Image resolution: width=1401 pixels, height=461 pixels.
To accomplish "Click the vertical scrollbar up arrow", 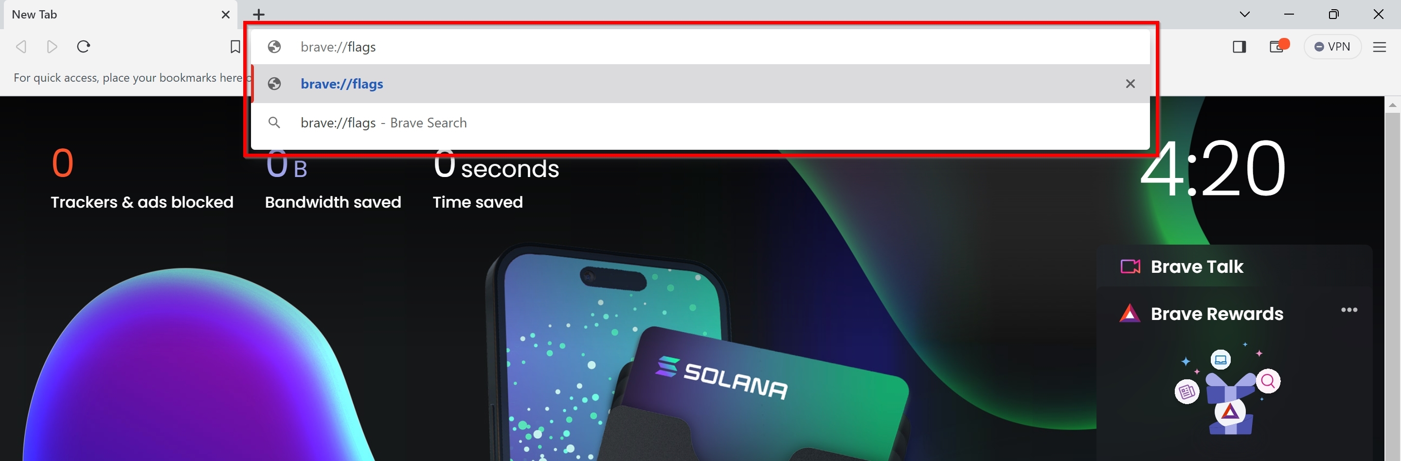I will coord(1392,105).
